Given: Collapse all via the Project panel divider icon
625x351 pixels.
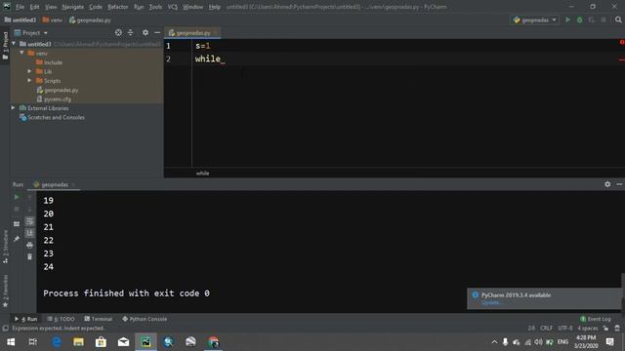Looking at the screenshot, I should pyautogui.click(x=130, y=32).
